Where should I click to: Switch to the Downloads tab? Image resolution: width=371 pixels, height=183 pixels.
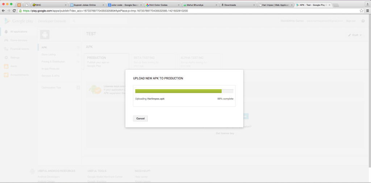tap(238, 5)
